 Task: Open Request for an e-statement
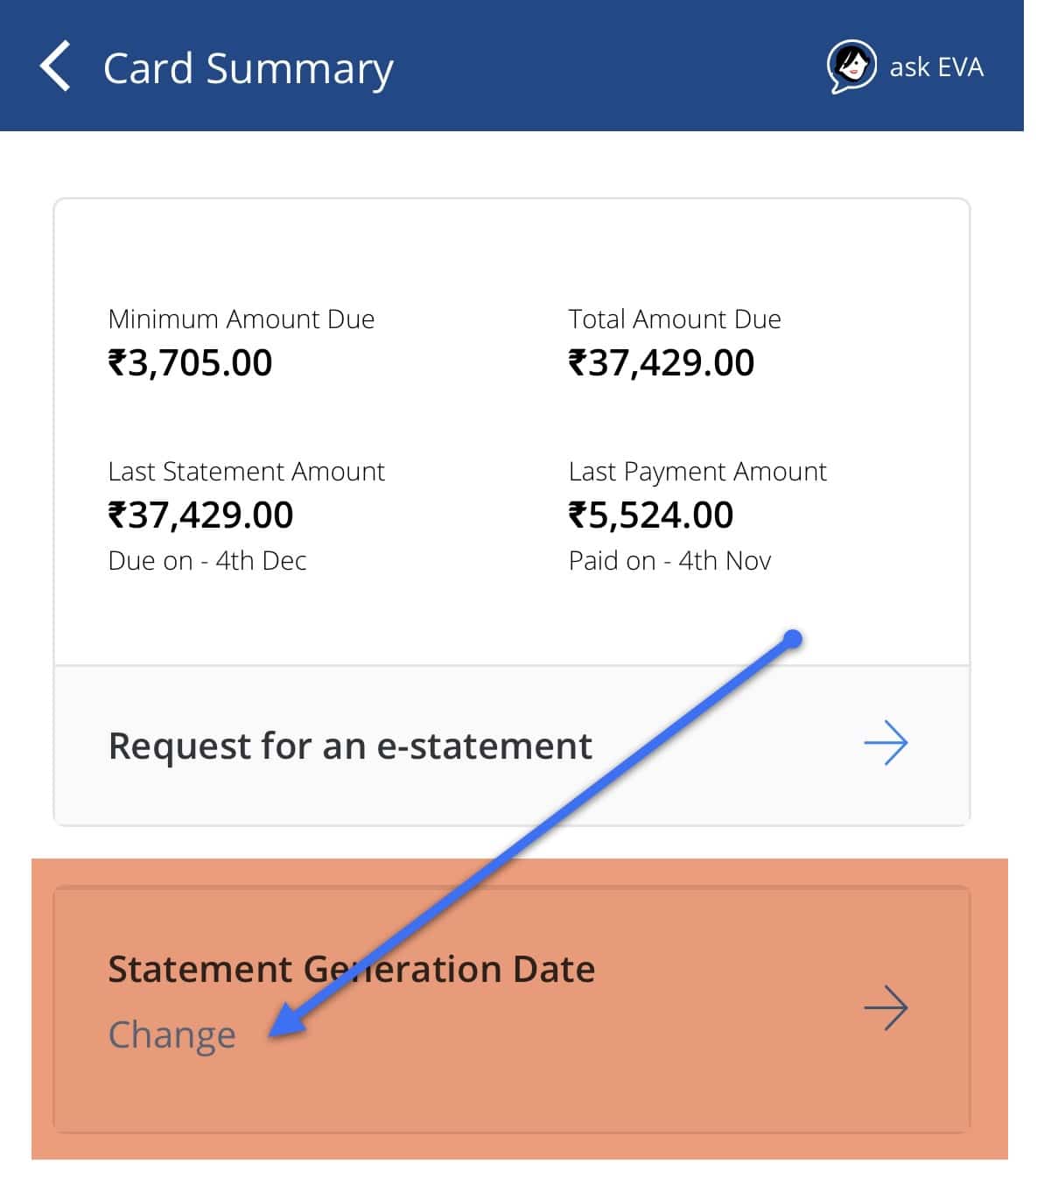[x=512, y=745]
